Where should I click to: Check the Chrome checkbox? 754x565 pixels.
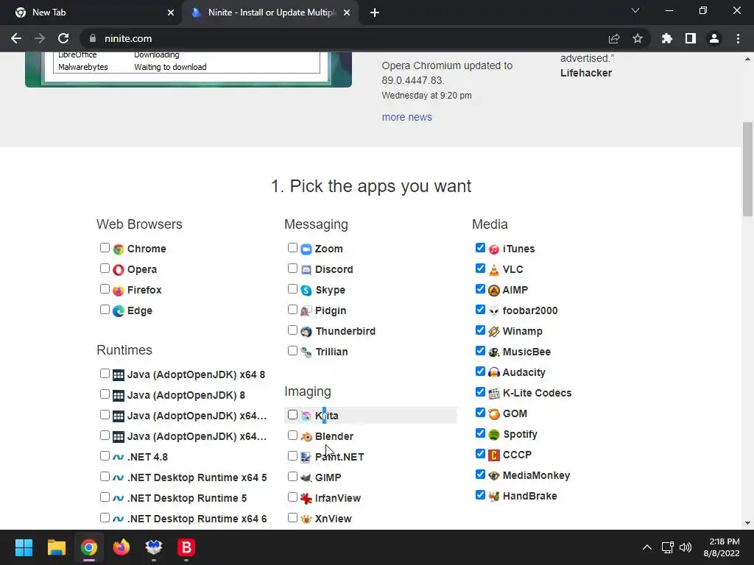click(x=105, y=248)
